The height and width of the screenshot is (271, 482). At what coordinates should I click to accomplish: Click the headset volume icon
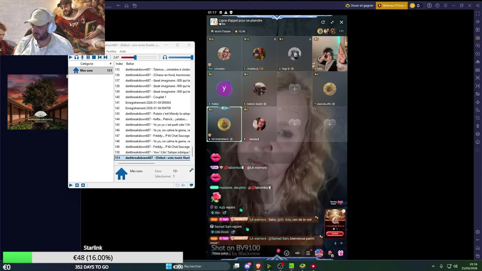pos(165,57)
